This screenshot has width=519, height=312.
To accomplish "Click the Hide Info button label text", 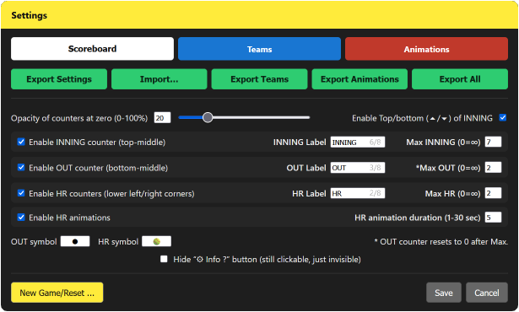I will pyautogui.click(x=267, y=259).
